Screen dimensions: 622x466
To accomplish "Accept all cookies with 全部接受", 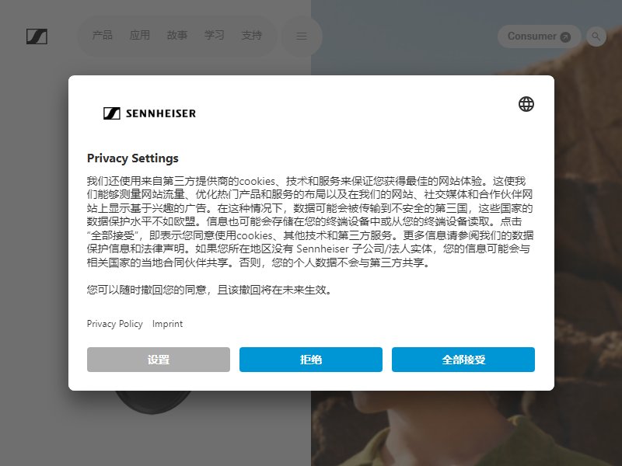I will tap(463, 360).
